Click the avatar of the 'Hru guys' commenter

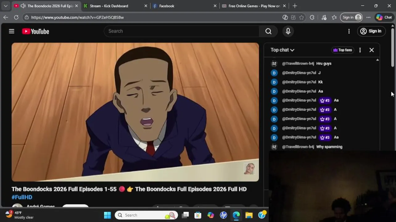274,64
